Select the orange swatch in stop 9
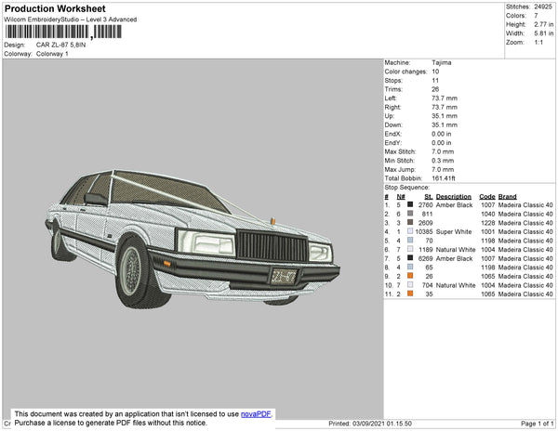558x431 pixels. [410, 276]
